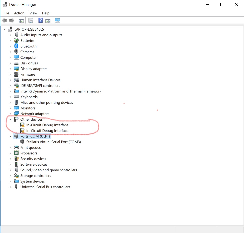Click the Keyboards category icon
Image resolution: width=244 pixels, height=233 pixels.
(x=16, y=97)
